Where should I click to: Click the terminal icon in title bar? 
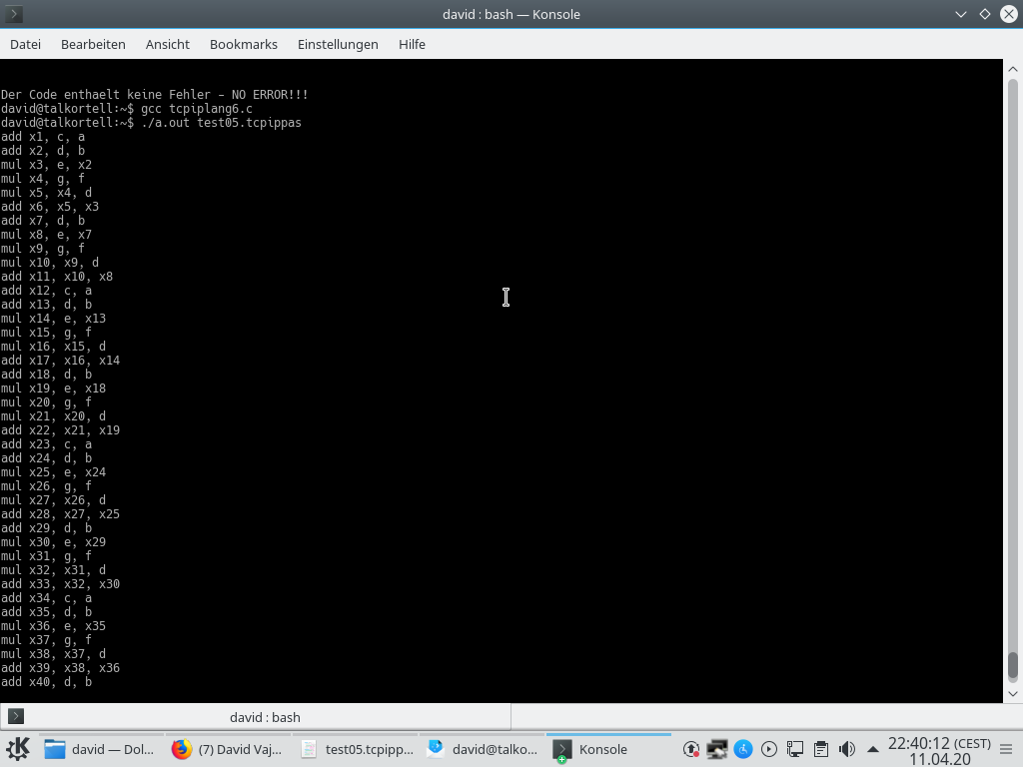click(x=14, y=14)
